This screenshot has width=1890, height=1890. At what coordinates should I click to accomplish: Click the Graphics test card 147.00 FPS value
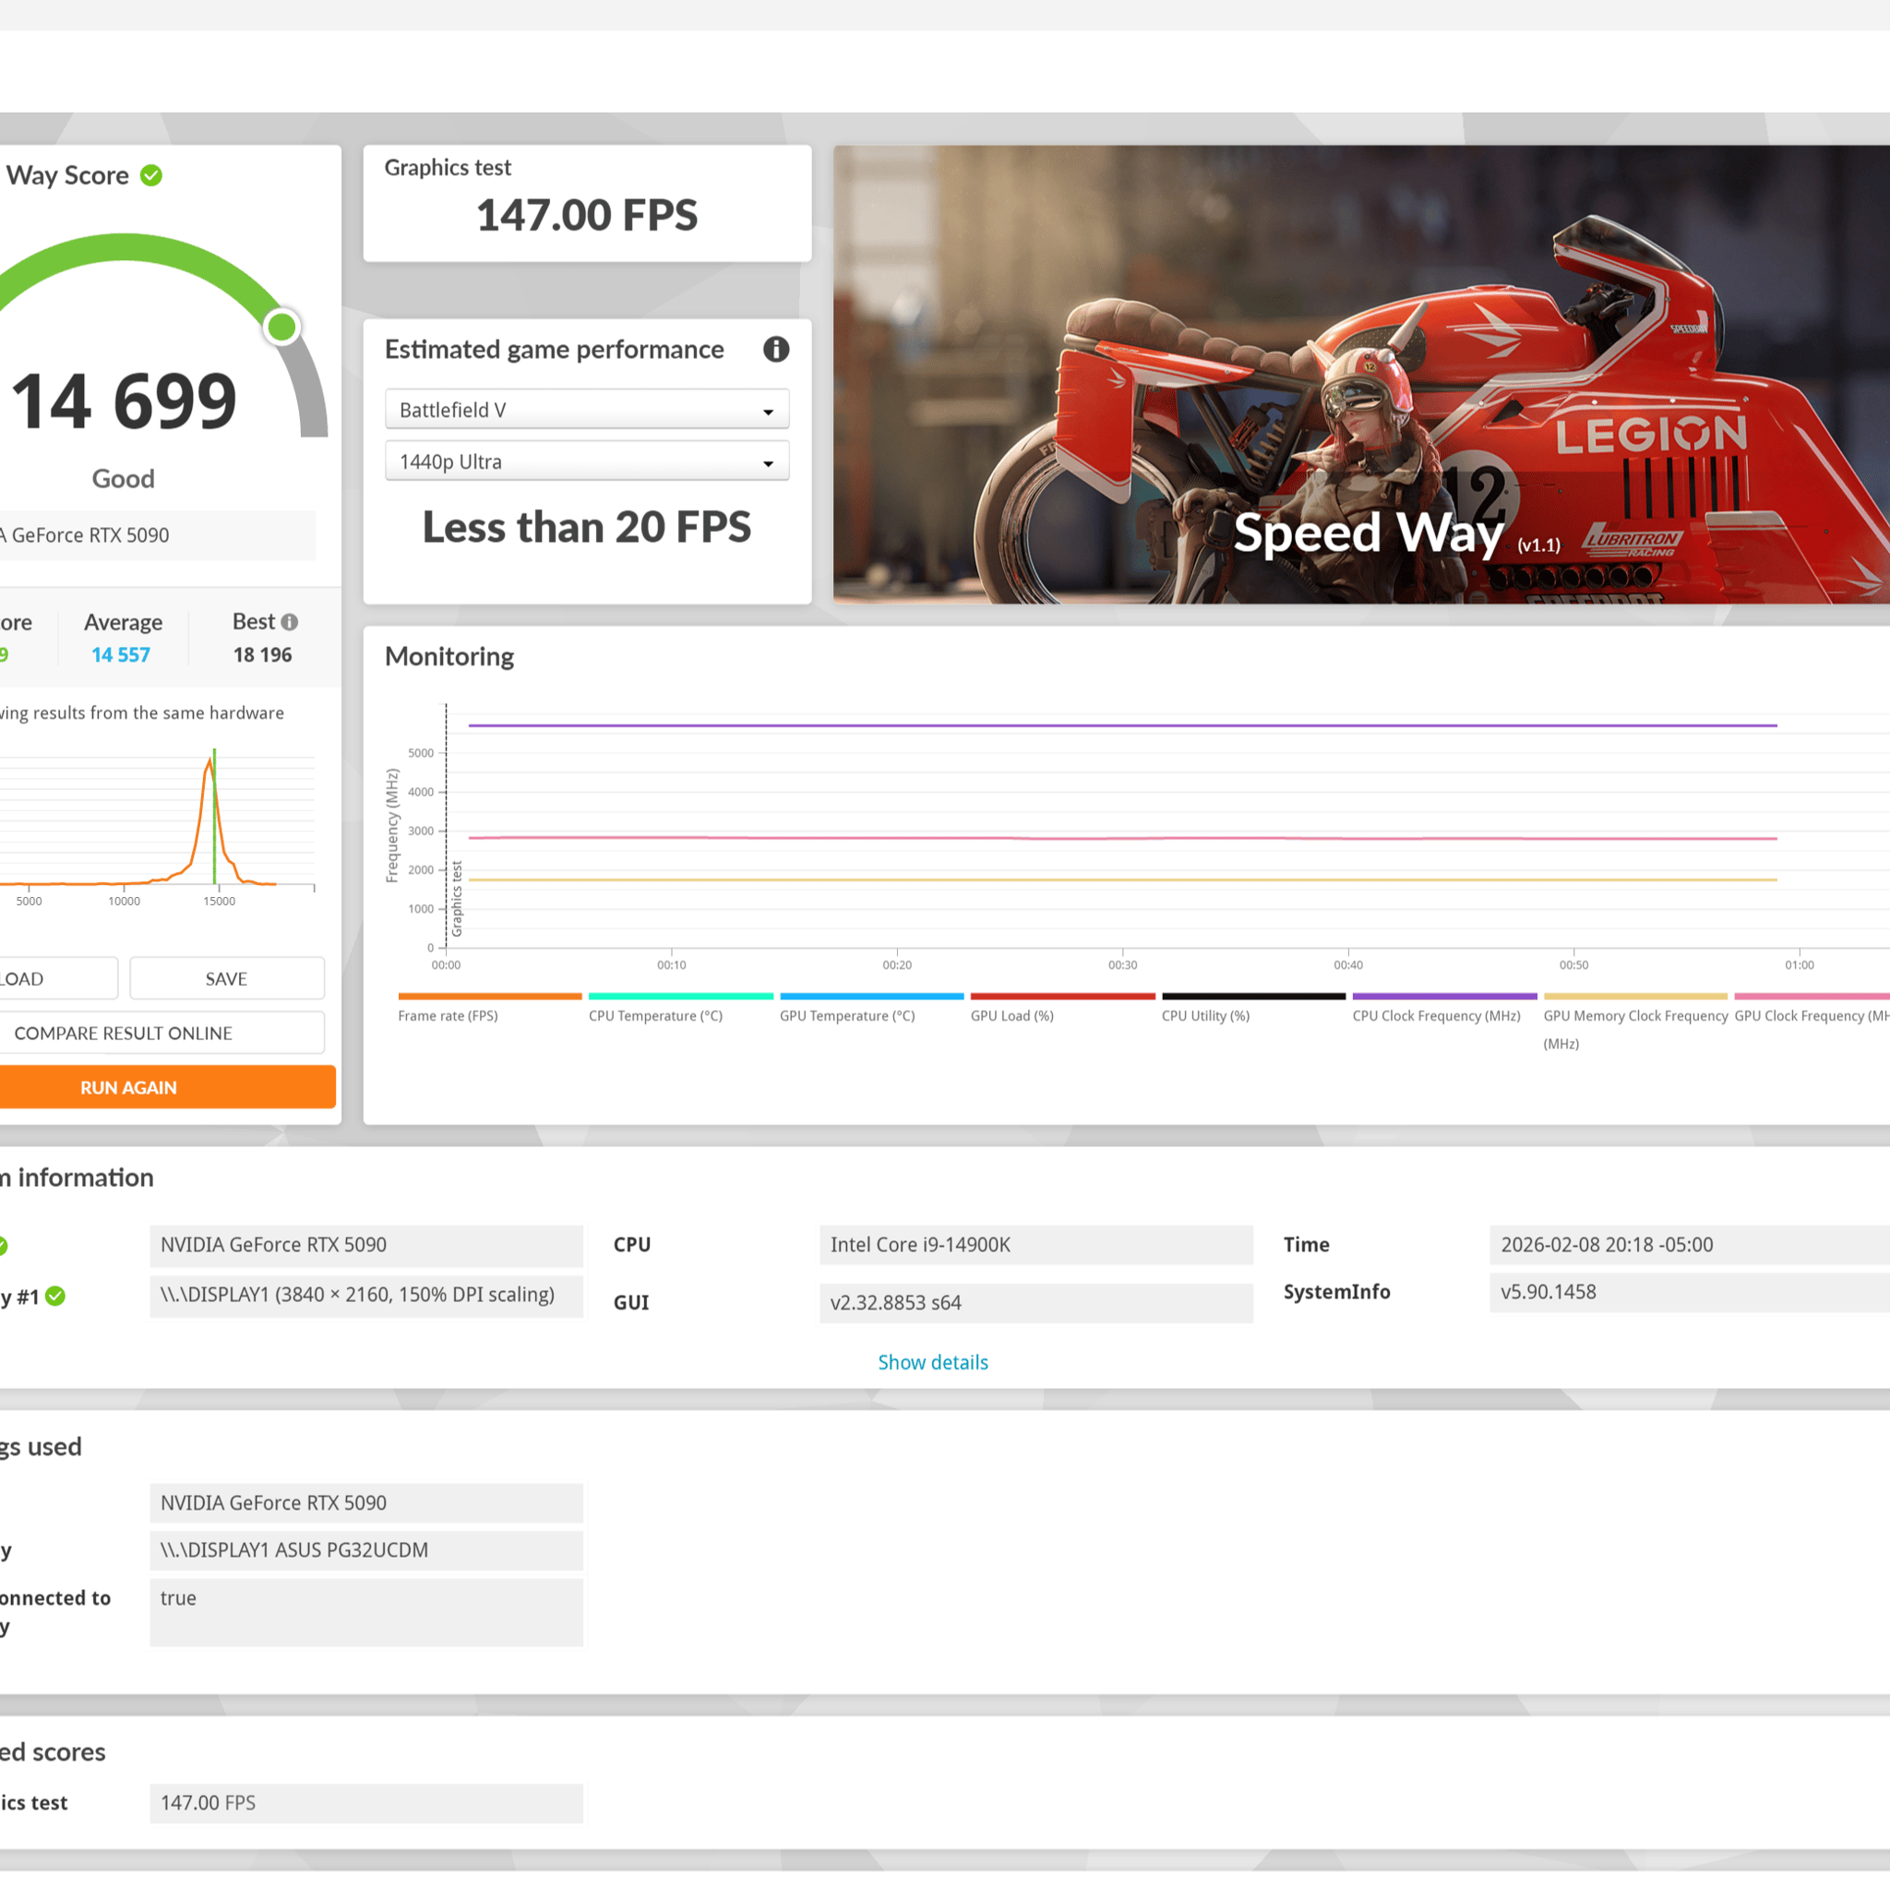pos(587,215)
